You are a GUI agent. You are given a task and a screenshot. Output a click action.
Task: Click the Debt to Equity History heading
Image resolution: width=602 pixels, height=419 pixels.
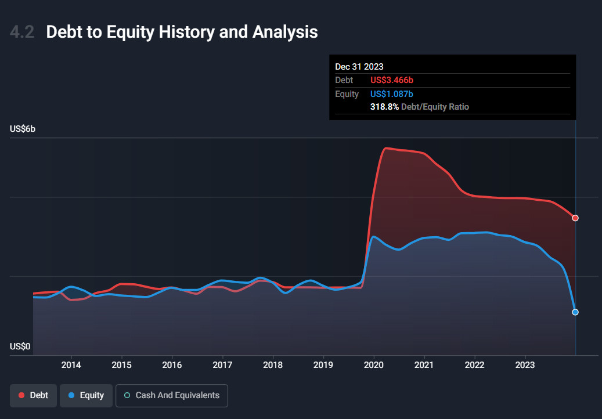(182, 32)
